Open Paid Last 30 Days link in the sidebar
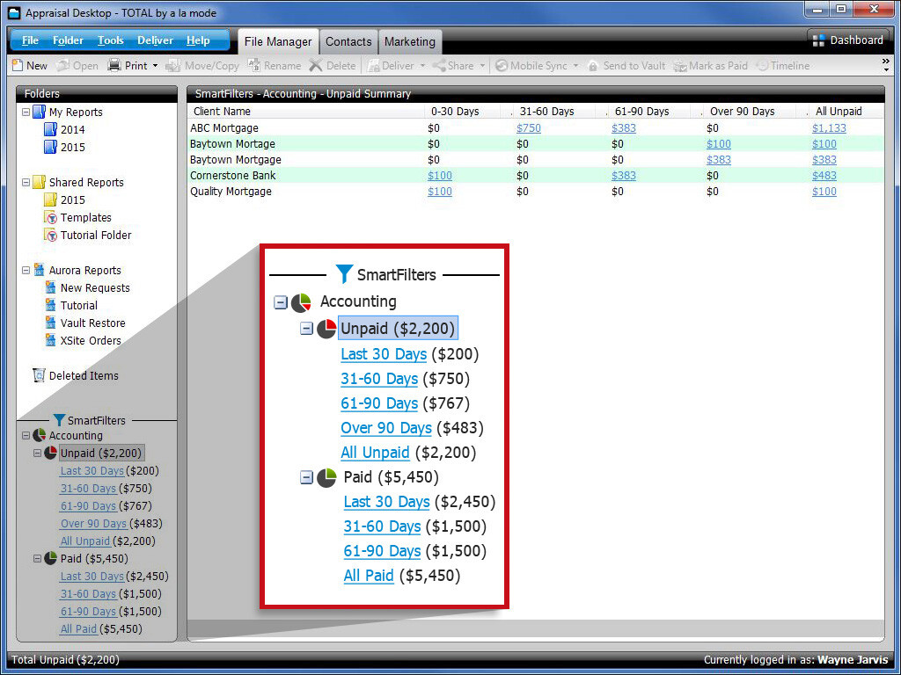901x675 pixels. coord(92,576)
